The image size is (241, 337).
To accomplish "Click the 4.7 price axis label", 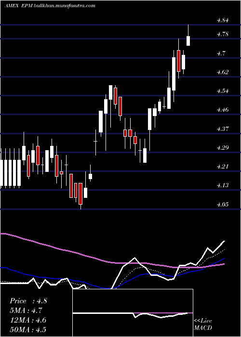I will 221,53.
